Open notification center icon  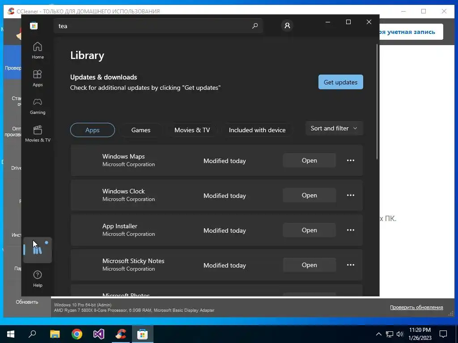443,334
